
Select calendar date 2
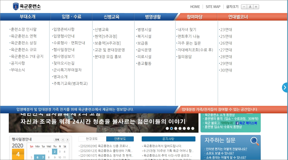[55, 151]
